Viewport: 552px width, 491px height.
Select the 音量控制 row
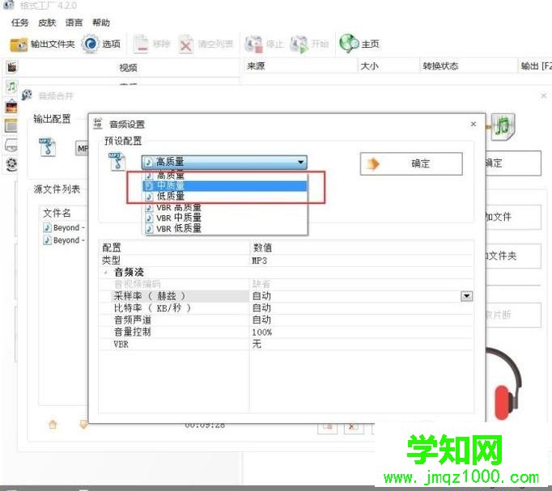tap(286, 332)
